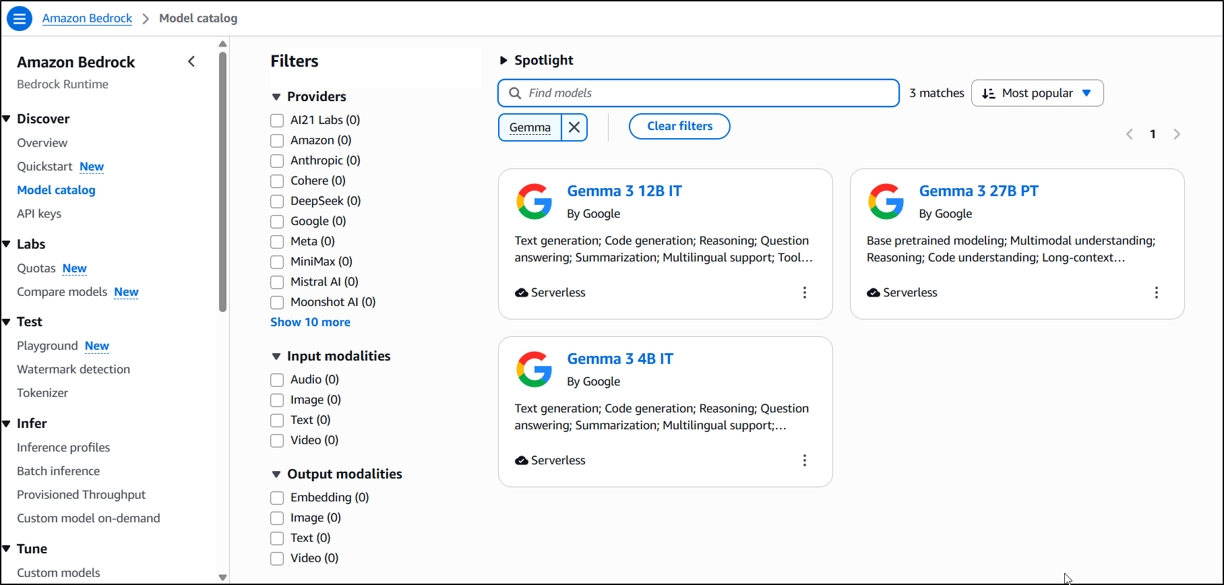The width and height of the screenshot is (1224, 585).
Task: Go to previous results page arrow
Action: pyautogui.click(x=1130, y=134)
